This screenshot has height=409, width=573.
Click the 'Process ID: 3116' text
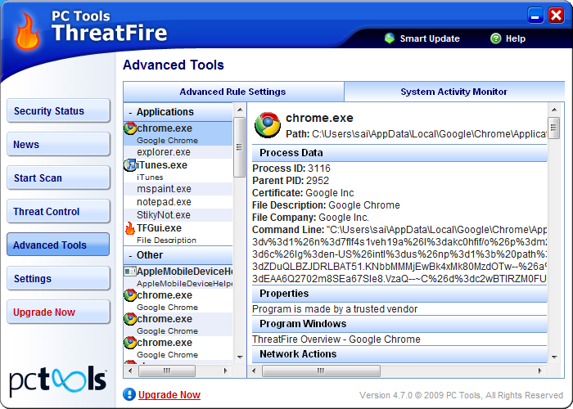click(291, 169)
